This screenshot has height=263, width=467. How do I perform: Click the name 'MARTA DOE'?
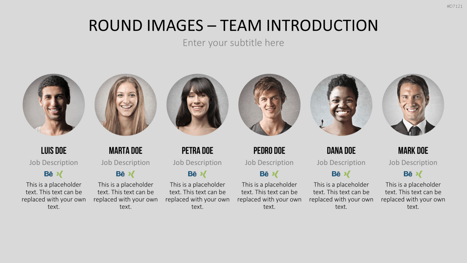(126, 151)
